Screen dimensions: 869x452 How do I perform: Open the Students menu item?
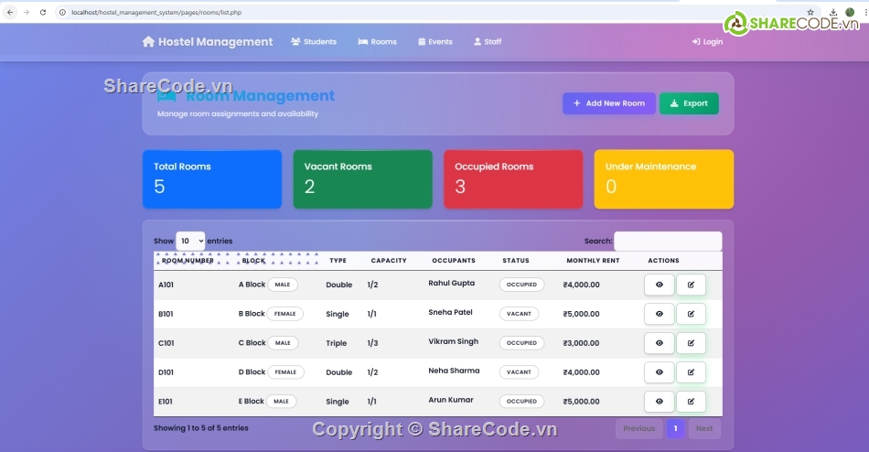click(x=314, y=42)
